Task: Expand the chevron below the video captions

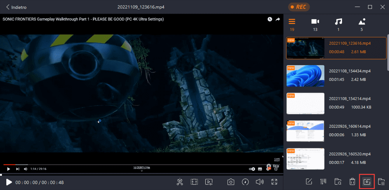Action: tap(142, 171)
